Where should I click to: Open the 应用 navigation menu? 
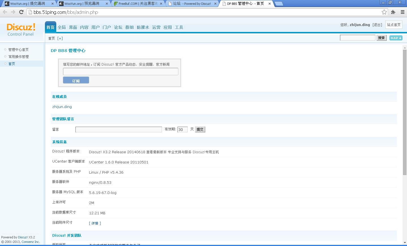[168, 27]
